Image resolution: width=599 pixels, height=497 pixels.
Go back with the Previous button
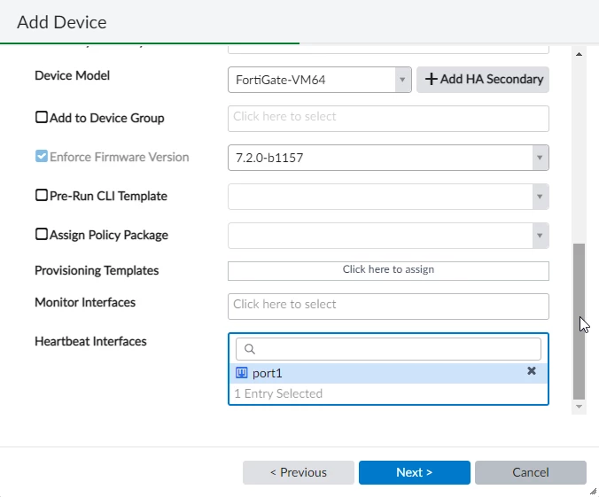tap(299, 472)
